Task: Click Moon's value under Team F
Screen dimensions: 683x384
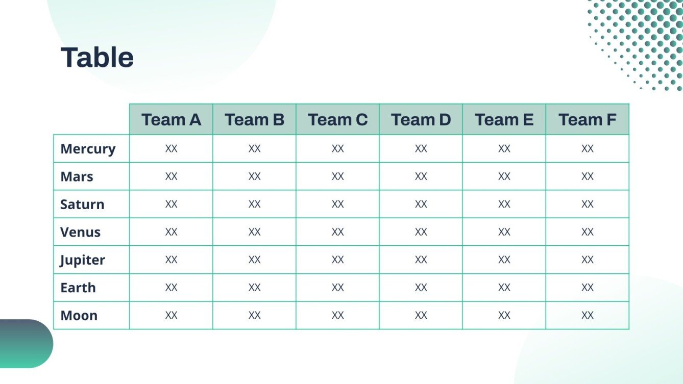Action: (587, 316)
